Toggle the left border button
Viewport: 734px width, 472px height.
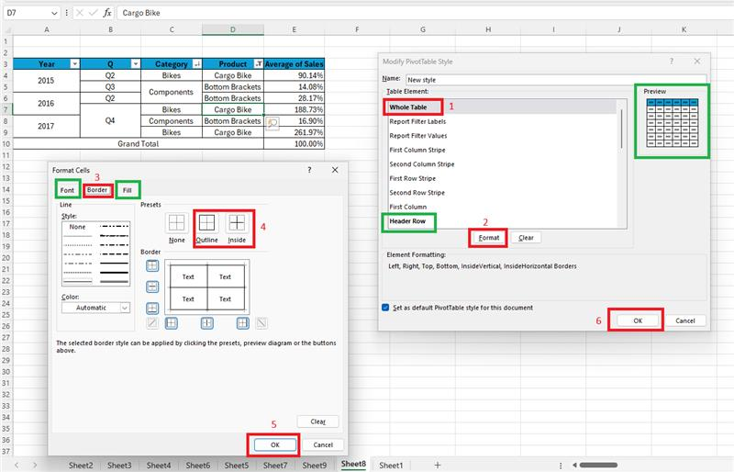(x=172, y=322)
